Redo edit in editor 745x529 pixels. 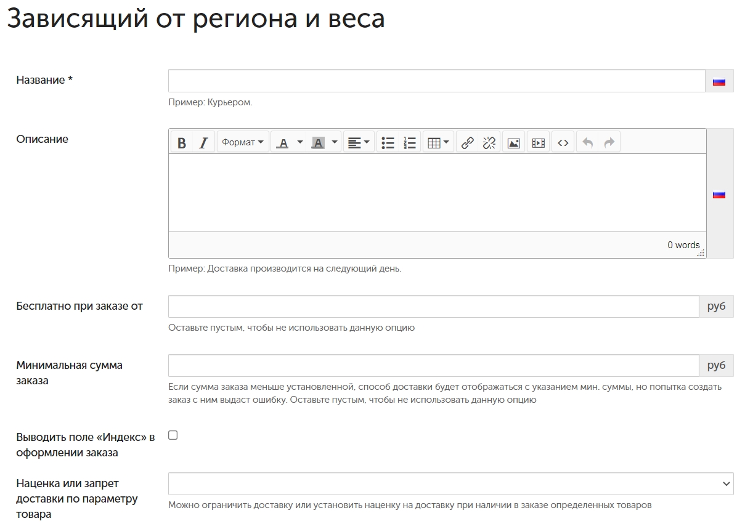click(x=609, y=142)
